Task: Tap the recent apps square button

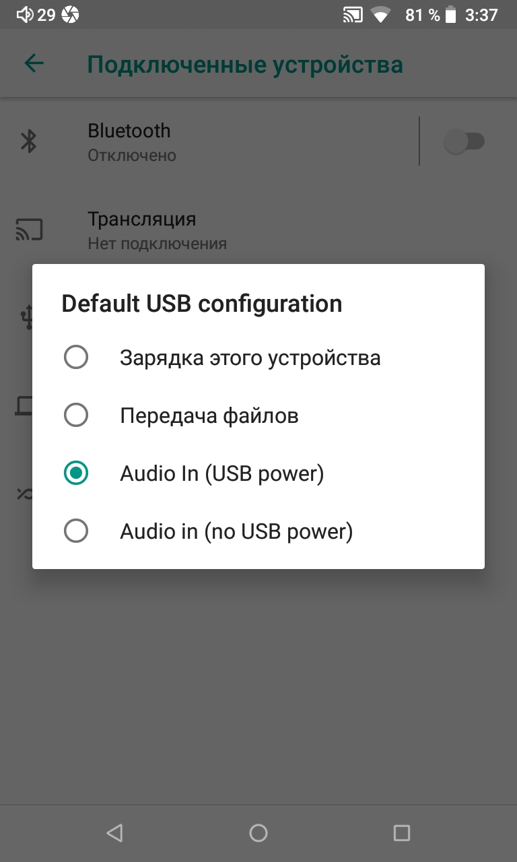Action: [402, 833]
